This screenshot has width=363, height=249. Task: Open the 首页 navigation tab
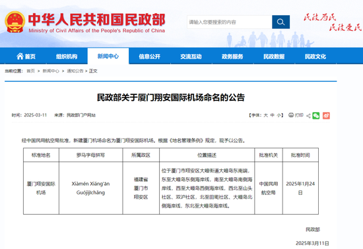[26, 57]
